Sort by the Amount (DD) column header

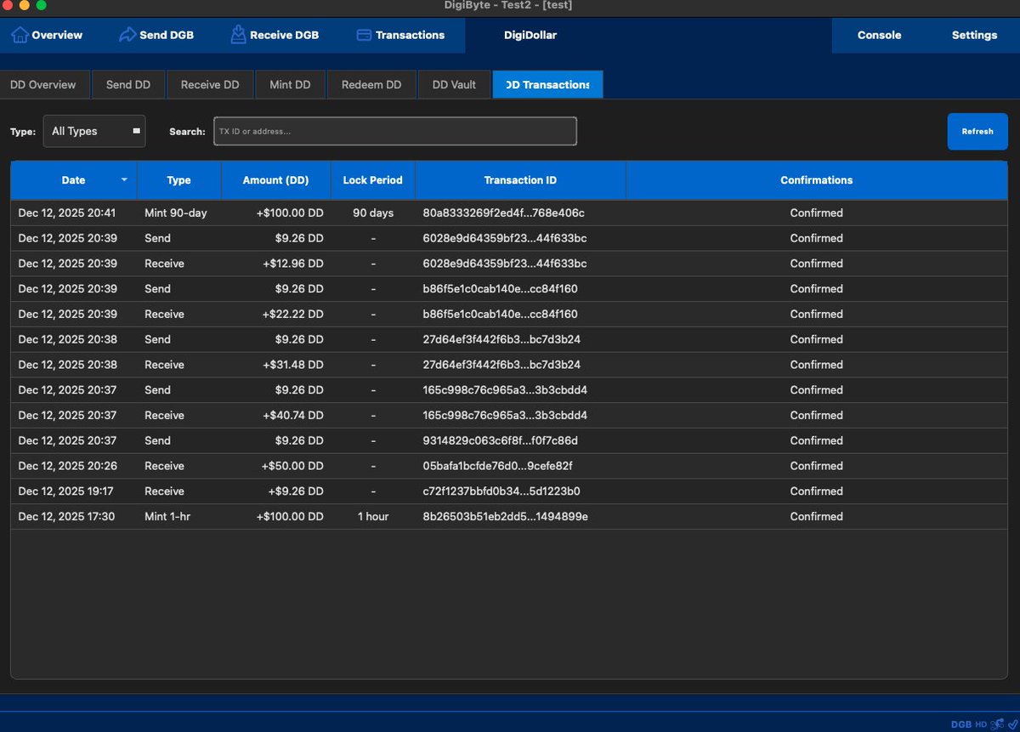coord(276,180)
